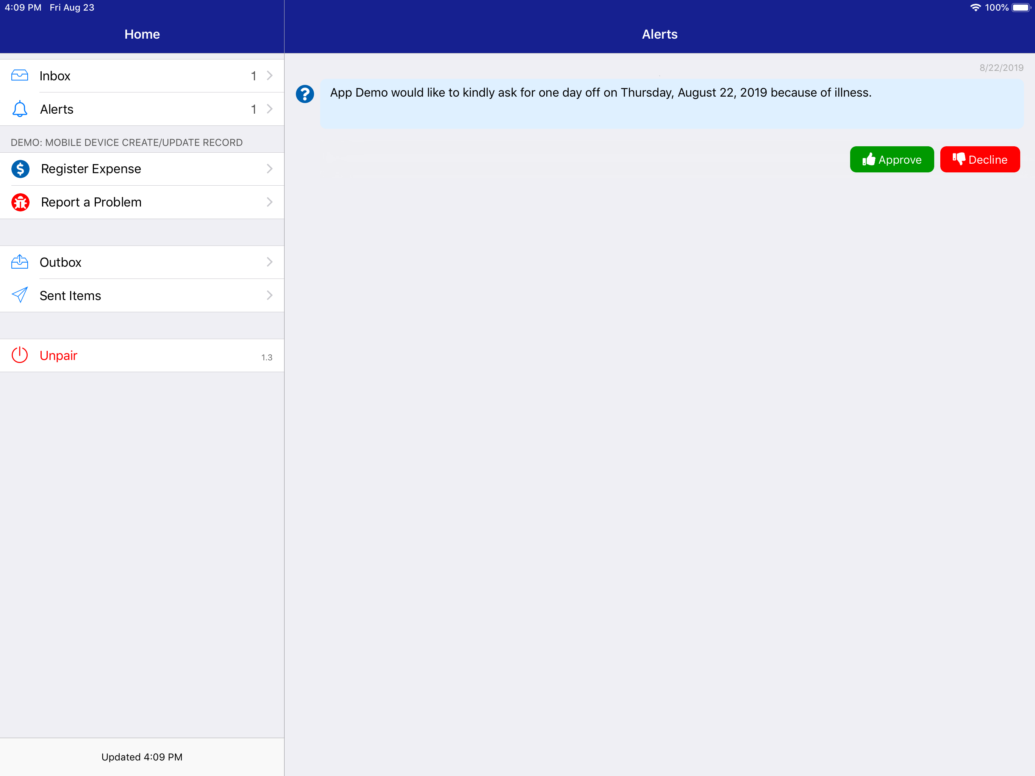Tap the battery indicator icon
Screen dimensions: 1035x776
point(1021,8)
